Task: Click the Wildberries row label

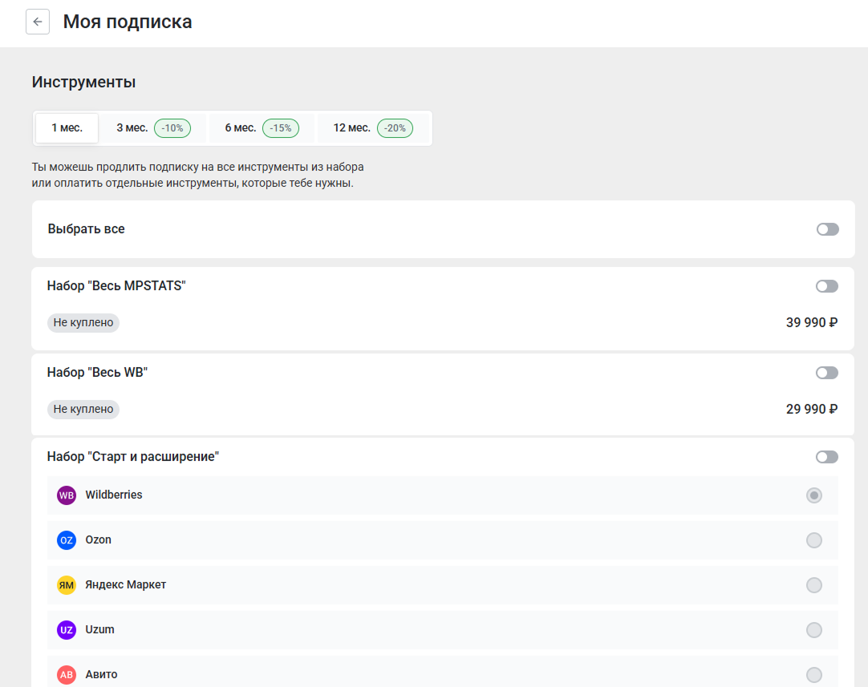Action: (113, 495)
